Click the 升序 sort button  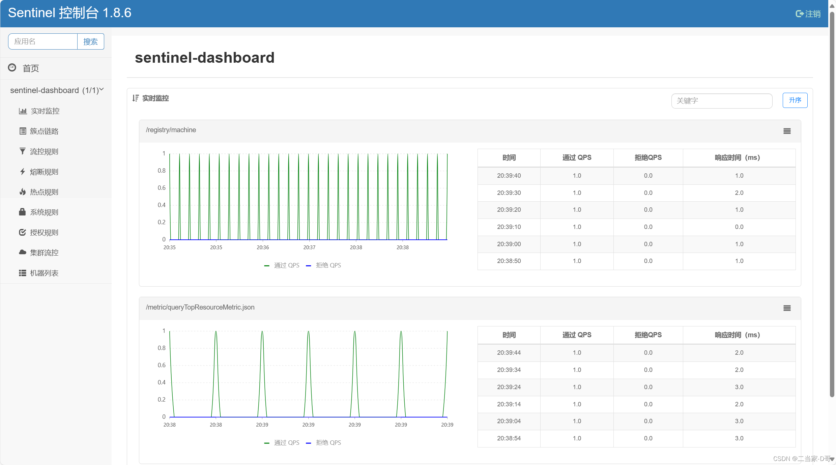[795, 100]
